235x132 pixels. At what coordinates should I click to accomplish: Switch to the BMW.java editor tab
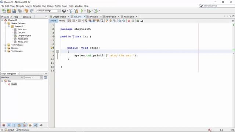pos(94,16)
